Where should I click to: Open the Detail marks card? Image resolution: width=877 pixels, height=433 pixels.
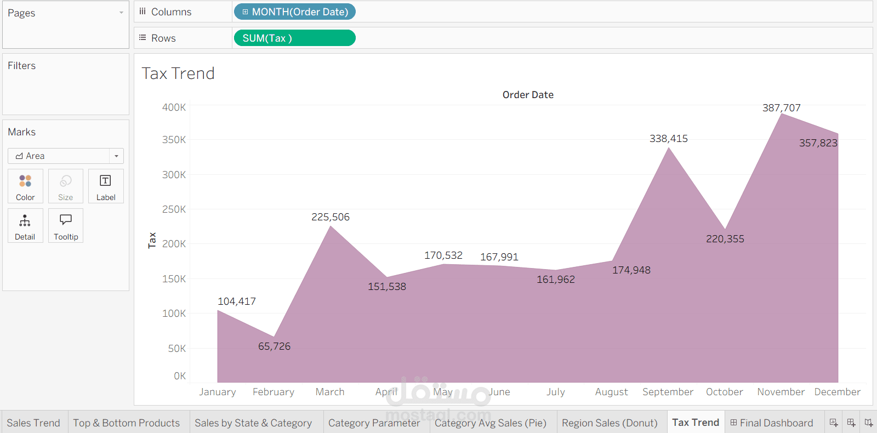(x=25, y=226)
